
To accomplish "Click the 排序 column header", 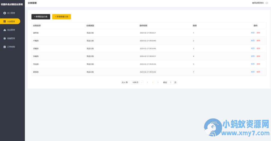I will click(195, 26).
